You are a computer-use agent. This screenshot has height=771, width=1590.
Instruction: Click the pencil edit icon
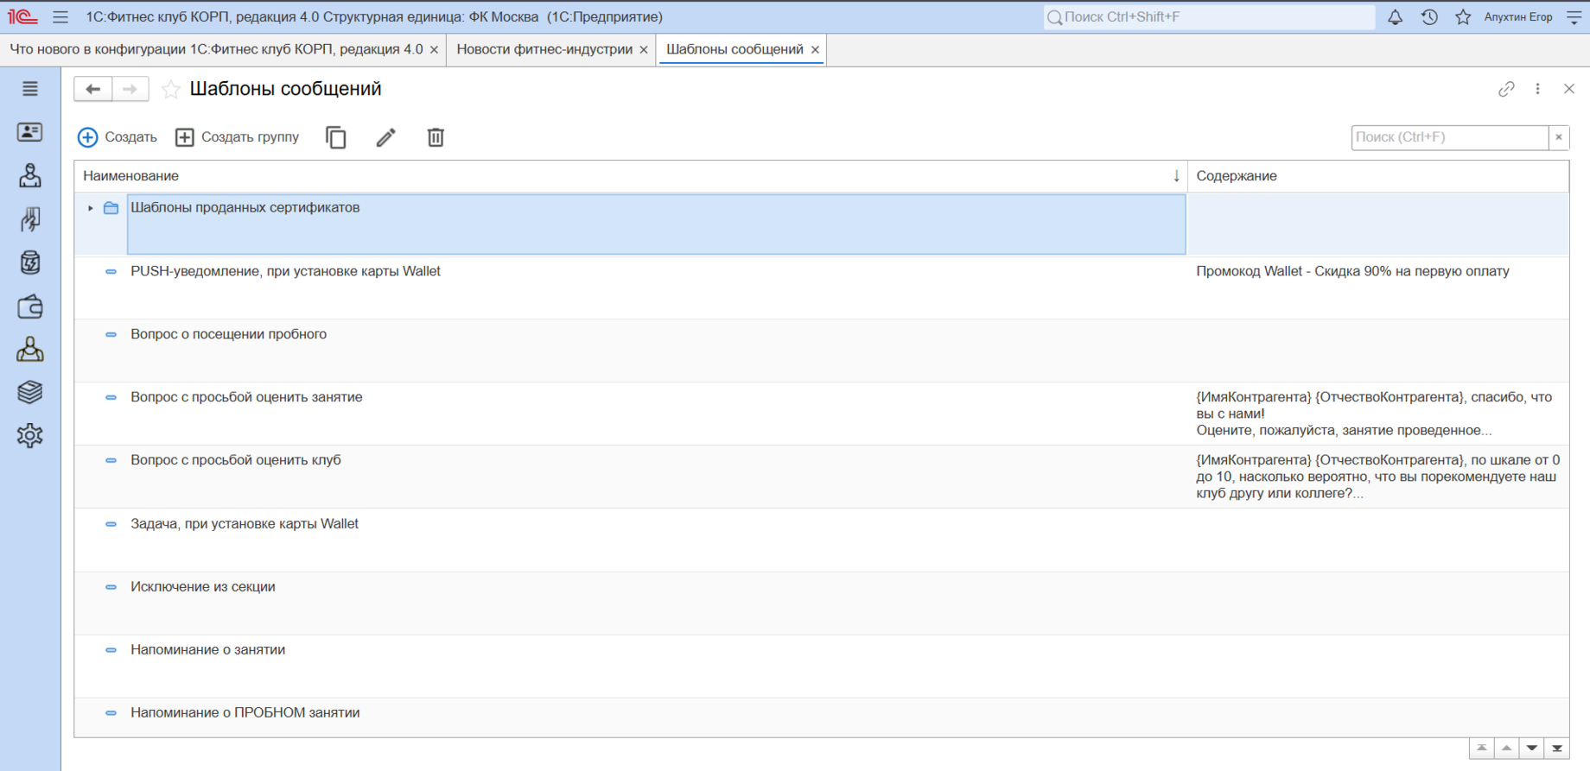[x=385, y=137]
